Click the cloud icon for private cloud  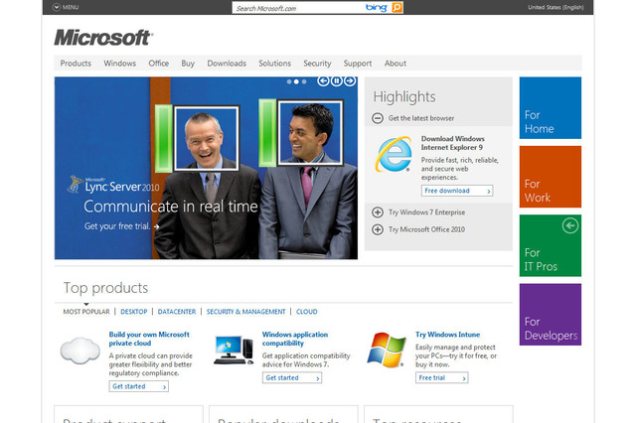coord(80,351)
